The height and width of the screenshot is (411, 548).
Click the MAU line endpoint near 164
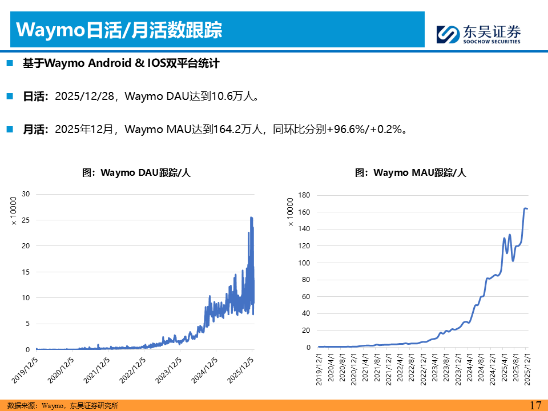tap(526, 208)
